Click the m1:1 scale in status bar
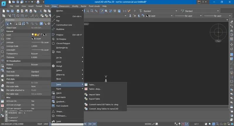234x126 pixels. point(196,124)
